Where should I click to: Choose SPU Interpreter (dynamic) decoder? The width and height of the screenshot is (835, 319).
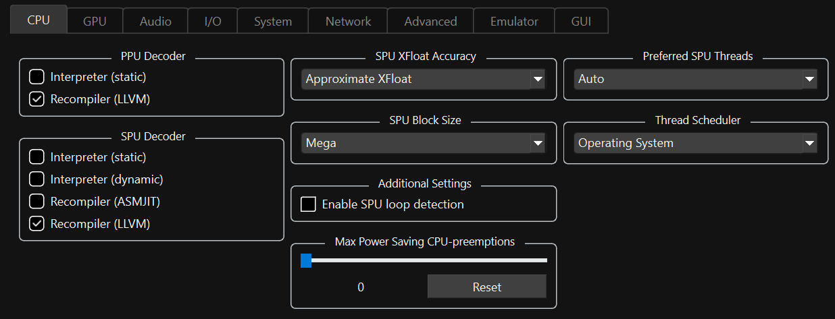point(37,179)
